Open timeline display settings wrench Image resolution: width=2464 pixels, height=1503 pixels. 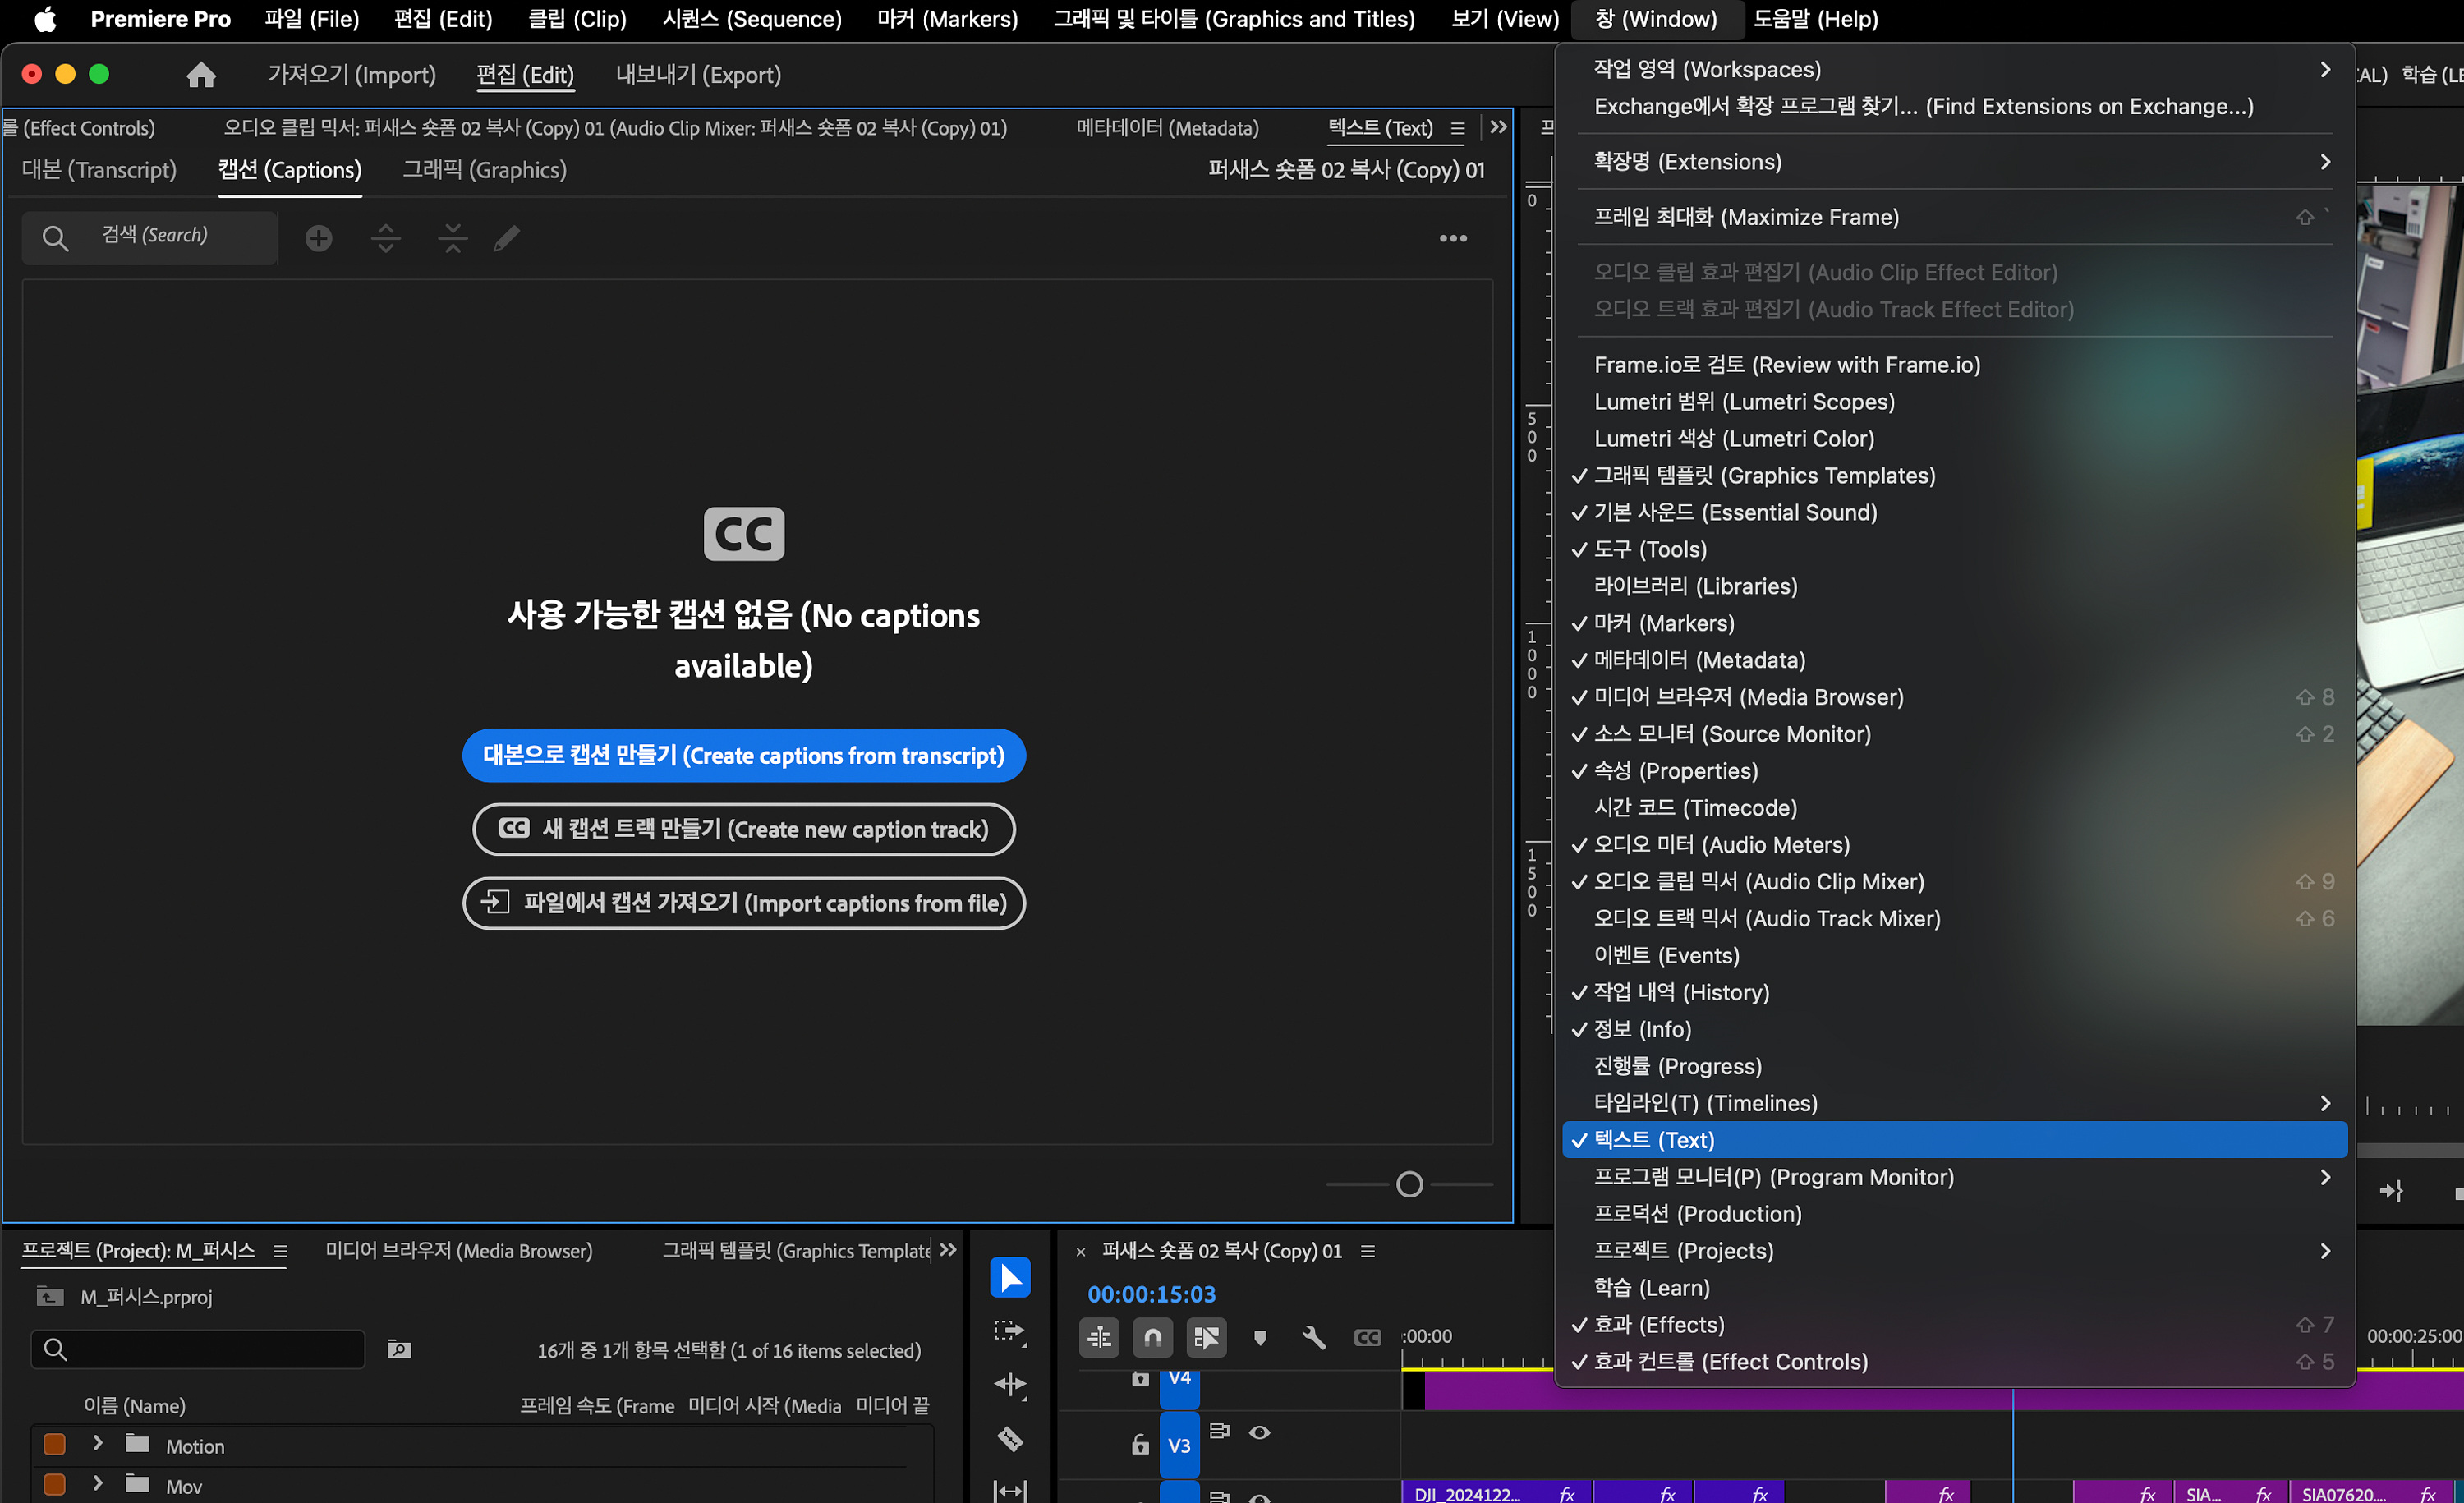(1314, 1337)
